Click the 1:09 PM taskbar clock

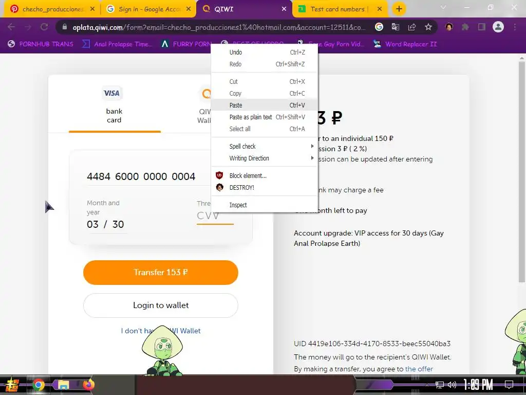478,385
